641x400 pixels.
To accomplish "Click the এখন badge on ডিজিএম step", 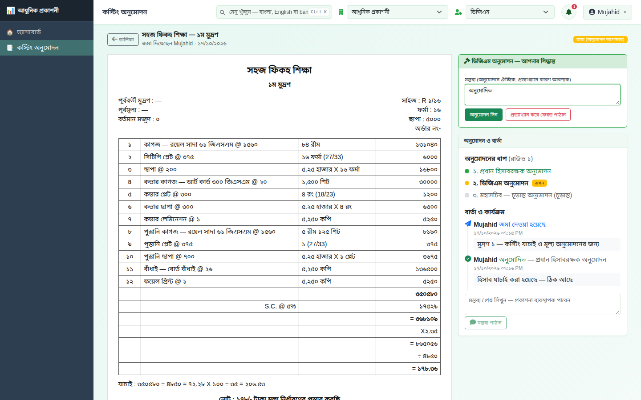I will point(540,183).
